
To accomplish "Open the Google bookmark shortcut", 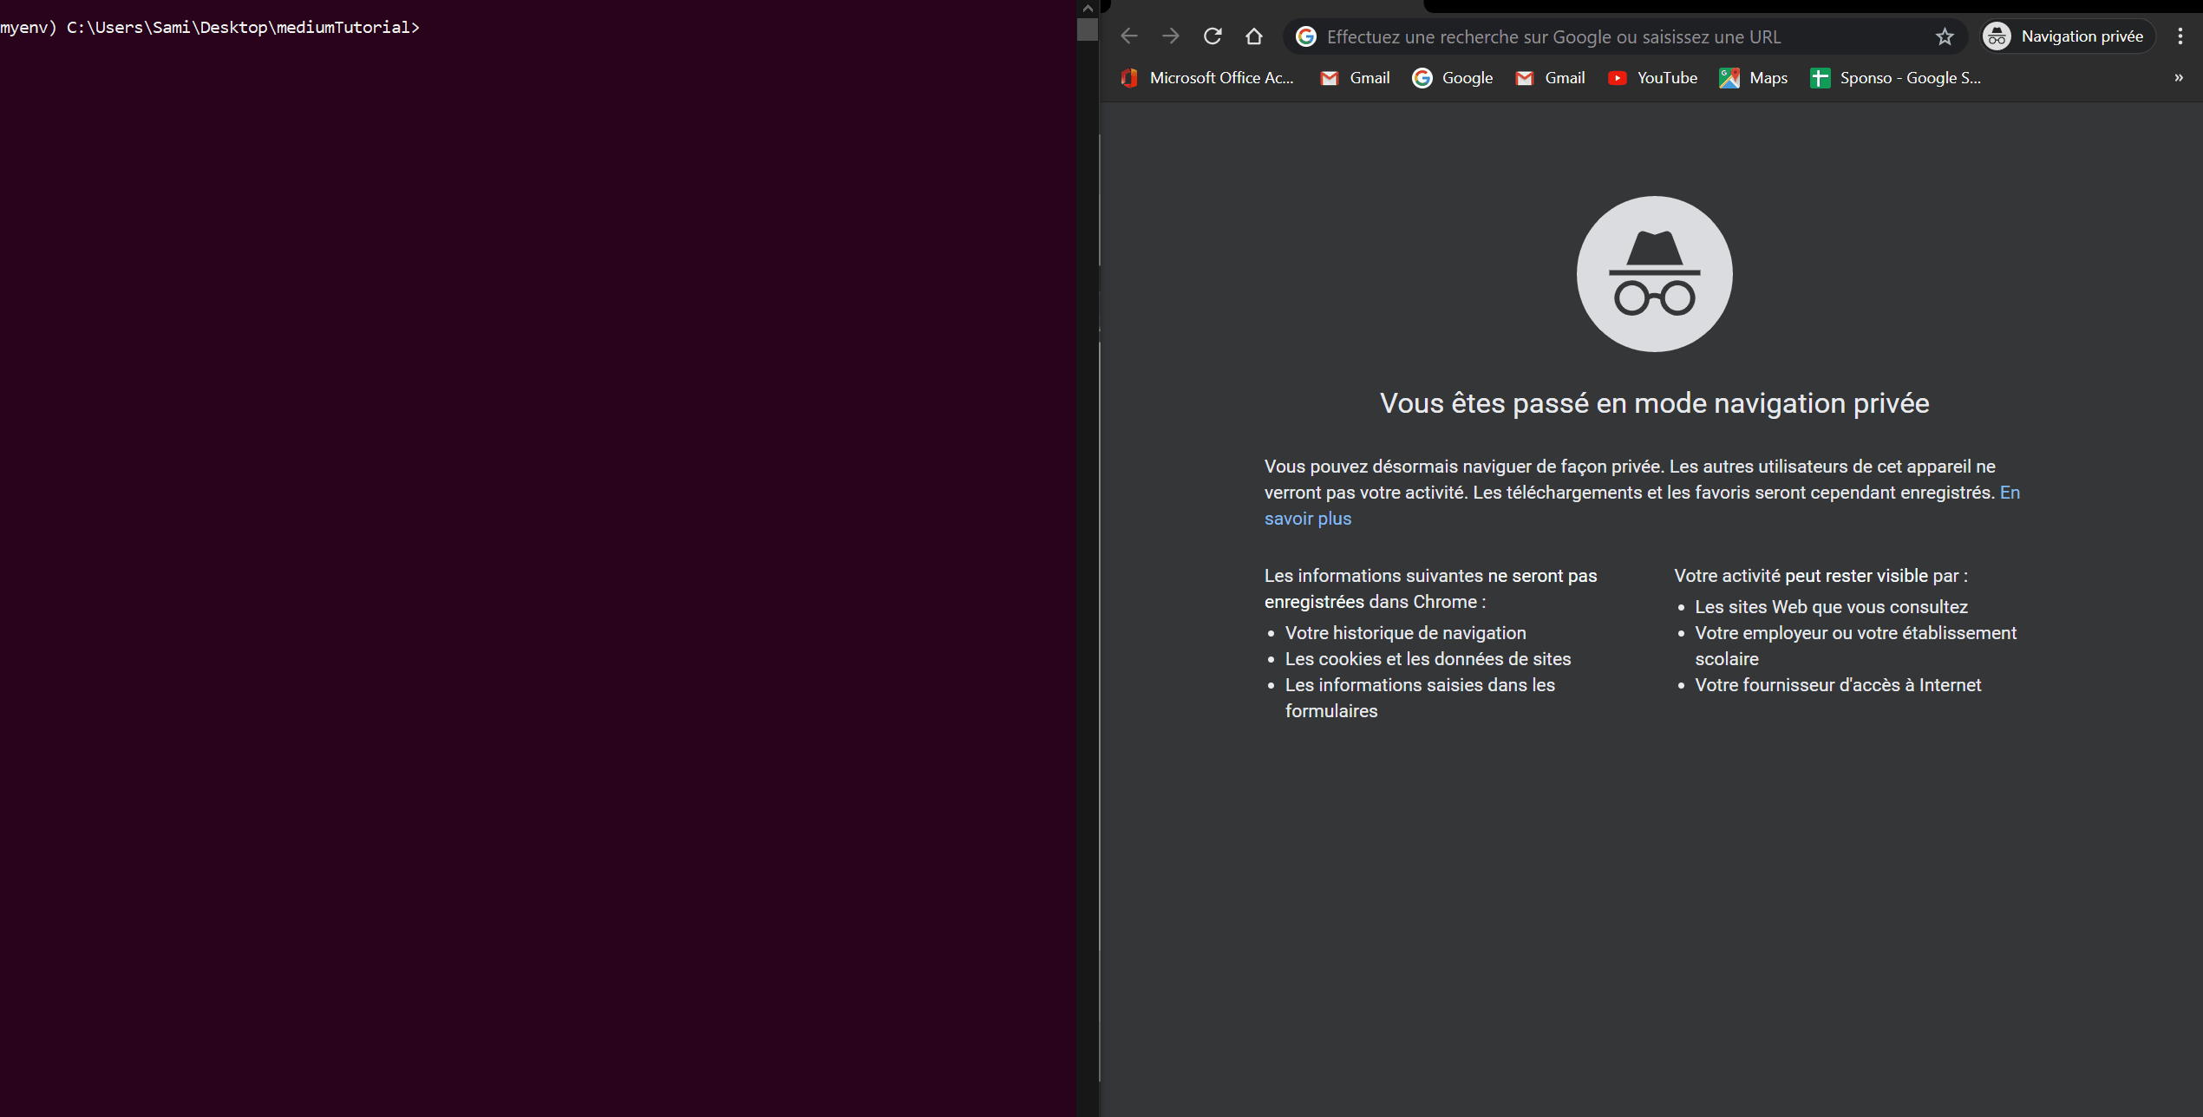I will pos(1453,77).
